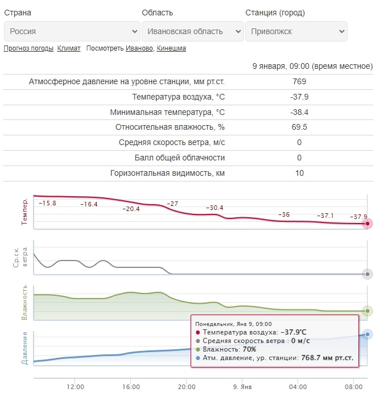
Task: Click the 9. Янв date axis label
Action: [242, 387]
